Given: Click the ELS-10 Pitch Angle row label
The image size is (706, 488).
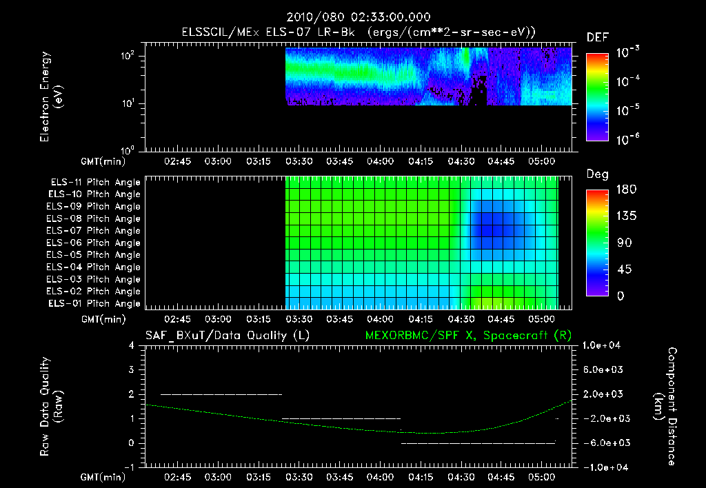Looking at the screenshot, I should point(94,194).
